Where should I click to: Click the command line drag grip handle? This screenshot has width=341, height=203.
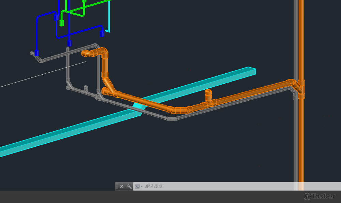(x=117, y=186)
